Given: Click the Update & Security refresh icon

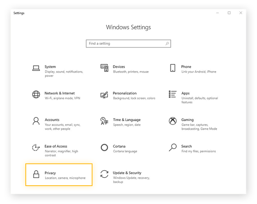Looking at the screenshot, I should (x=104, y=174).
